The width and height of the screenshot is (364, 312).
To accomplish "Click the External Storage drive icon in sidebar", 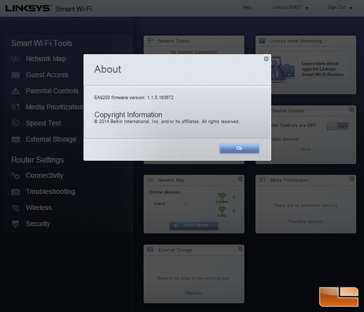I will click(x=16, y=140).
